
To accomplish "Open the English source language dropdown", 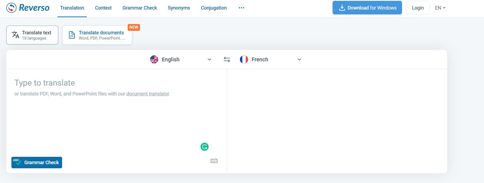I will pyautogui.click(x=181, y=59).
